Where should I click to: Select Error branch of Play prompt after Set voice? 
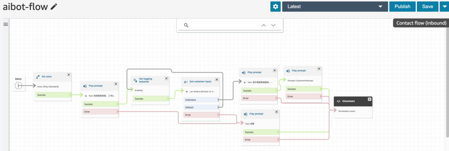click(x=100, y=111)
